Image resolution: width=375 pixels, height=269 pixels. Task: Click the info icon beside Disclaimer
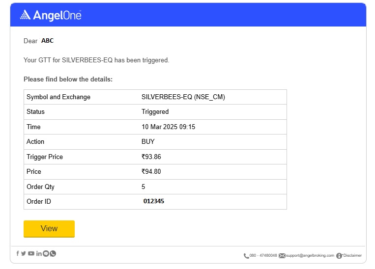click(x=339, y=256)
